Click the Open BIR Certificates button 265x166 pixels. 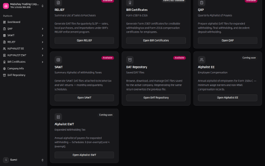tap(156, 41)
